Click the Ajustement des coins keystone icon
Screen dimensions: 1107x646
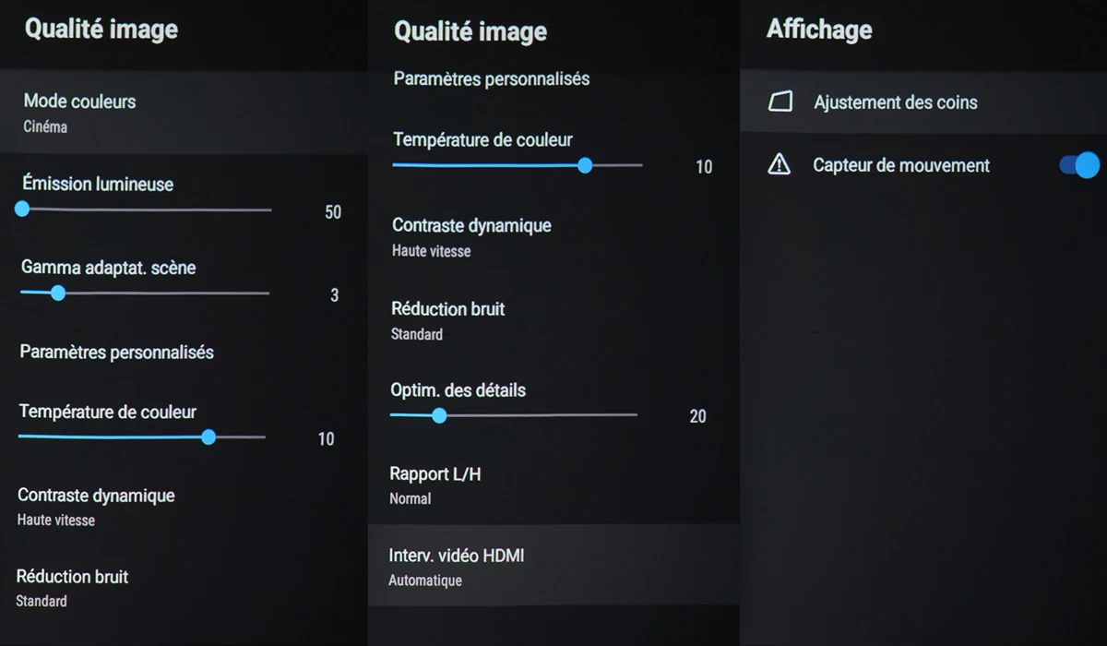coord(780,102)
